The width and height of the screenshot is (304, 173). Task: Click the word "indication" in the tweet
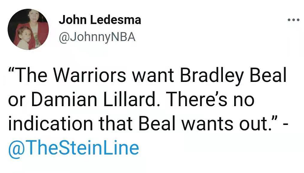coord(50,125)
